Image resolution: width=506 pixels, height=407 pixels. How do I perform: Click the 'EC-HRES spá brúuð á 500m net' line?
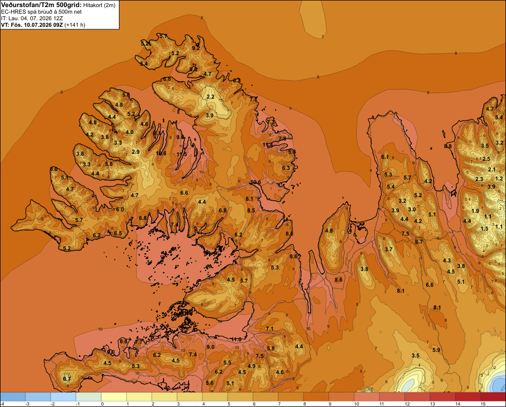click(41, 12)
